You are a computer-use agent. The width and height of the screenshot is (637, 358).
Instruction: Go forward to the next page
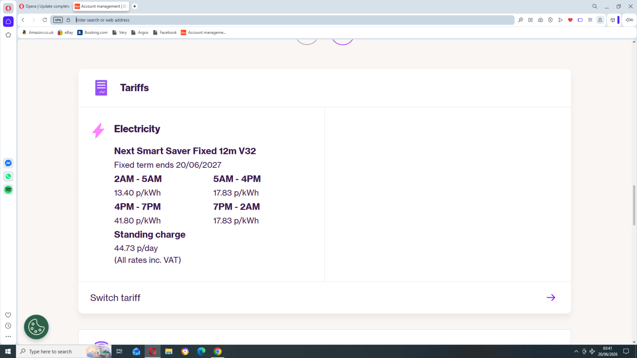[x=34, y=20]
